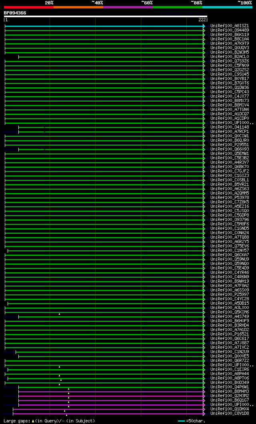
Task: Select hit UniRef100_P53978
Action: click(230, 197)
